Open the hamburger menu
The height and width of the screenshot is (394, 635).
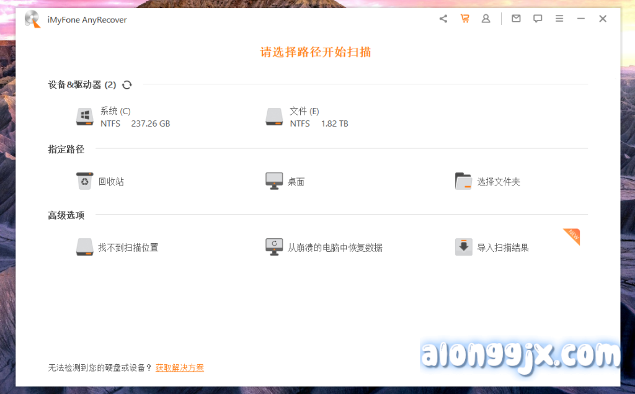pos(559,19)
